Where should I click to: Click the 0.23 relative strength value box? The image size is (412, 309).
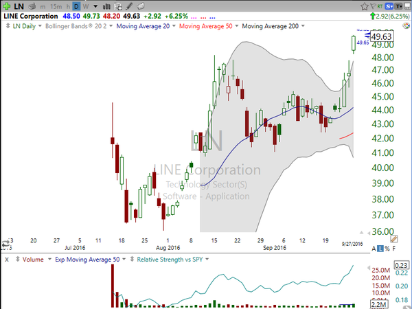(x=401, y=265)
